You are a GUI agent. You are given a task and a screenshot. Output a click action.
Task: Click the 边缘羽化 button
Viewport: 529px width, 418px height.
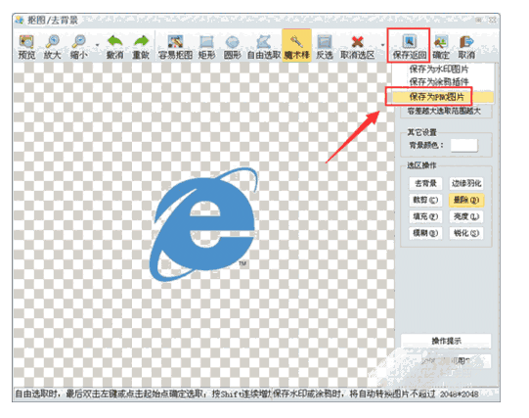[466, 183]
